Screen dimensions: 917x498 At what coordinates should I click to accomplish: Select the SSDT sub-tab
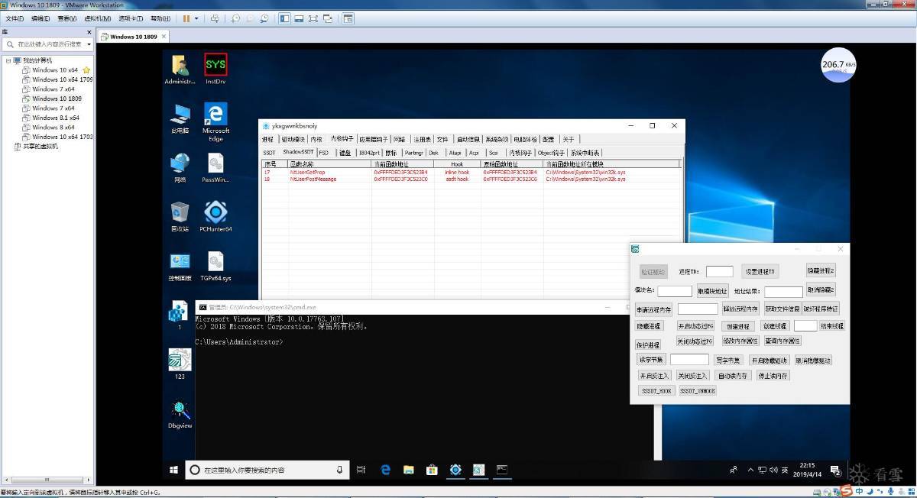[x=269, y=152]
